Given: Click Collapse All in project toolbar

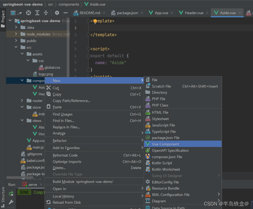Looking at the screenshot, I should tap(46, 13).
